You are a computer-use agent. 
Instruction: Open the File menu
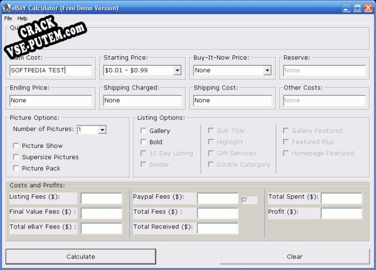coord(8,18)
